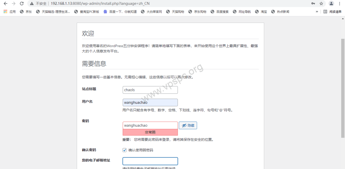Open the 网址导航 bookmark
Screen dimensions: 345x169
pyautogui.click(x=242, y=12)
